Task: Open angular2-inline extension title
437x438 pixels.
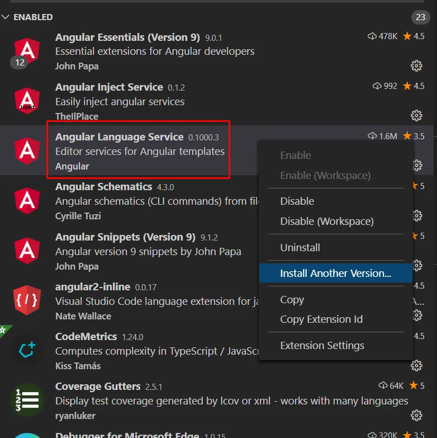Action: coord(93,286)
